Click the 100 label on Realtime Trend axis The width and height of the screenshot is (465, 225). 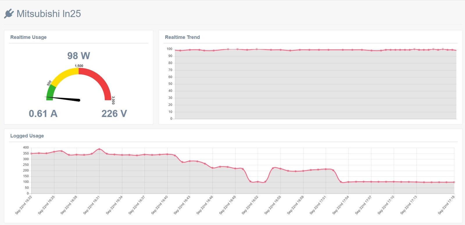169,49
